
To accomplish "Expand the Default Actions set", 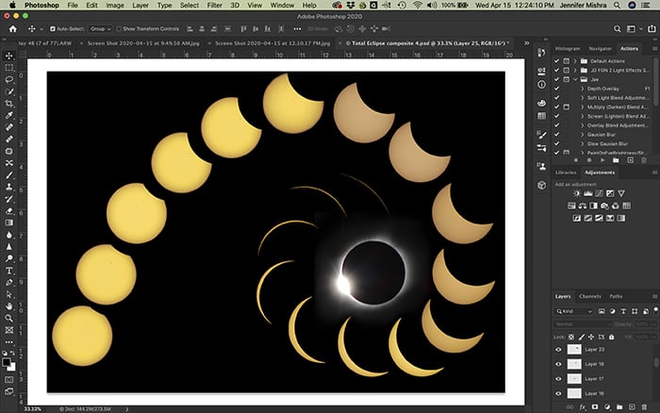I will click(575, 61).
